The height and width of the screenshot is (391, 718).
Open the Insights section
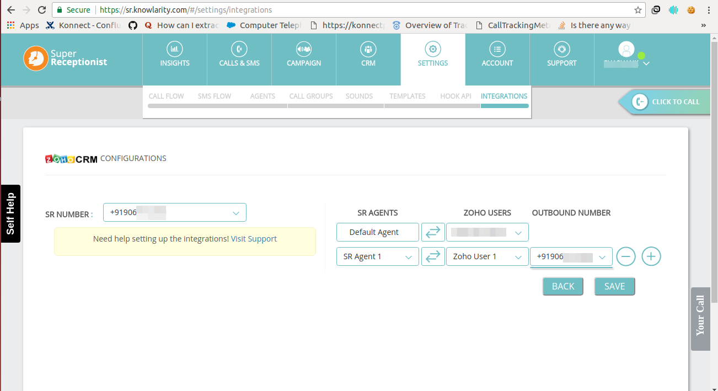(x=175, y=59)
